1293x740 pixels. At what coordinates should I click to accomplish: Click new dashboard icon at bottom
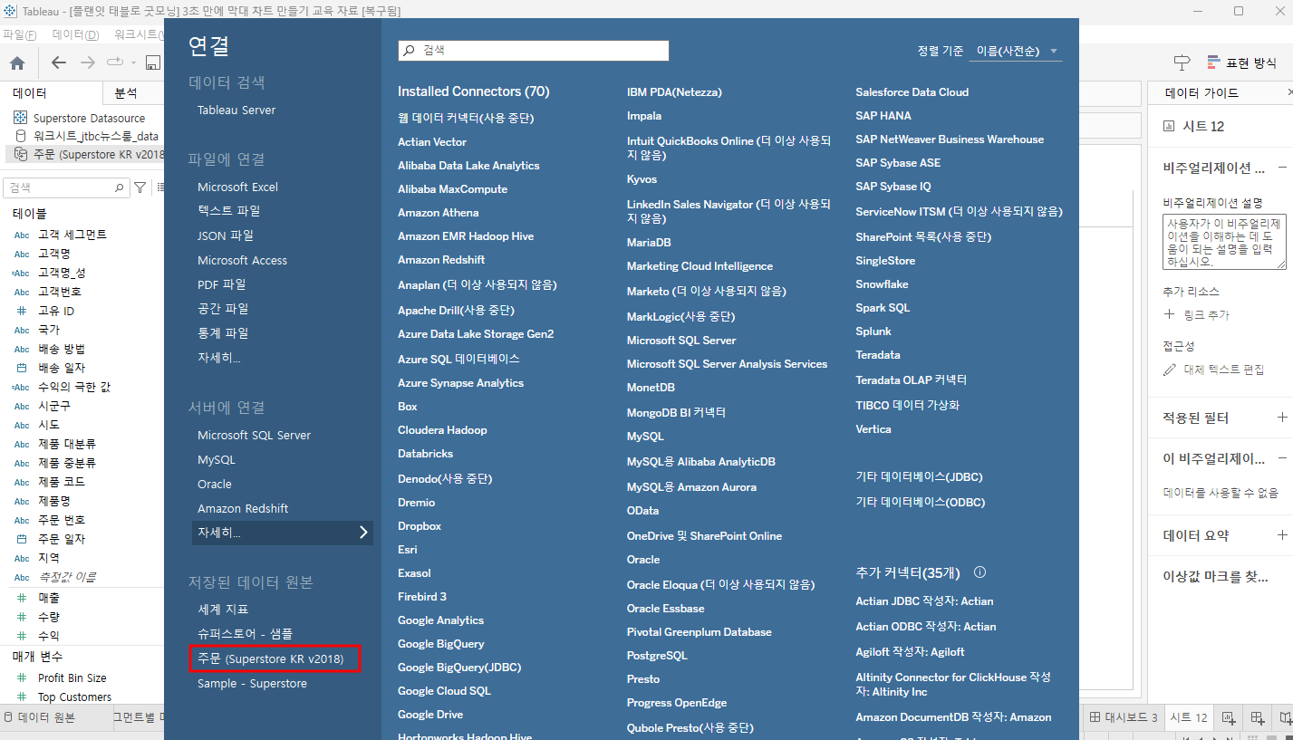[1258, 717]
